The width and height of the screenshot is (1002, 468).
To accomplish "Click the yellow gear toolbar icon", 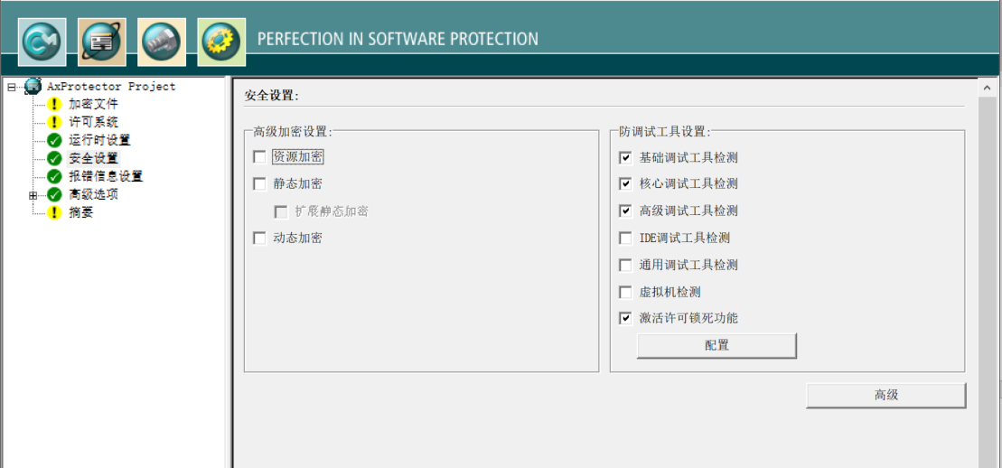I will [221, 42].
